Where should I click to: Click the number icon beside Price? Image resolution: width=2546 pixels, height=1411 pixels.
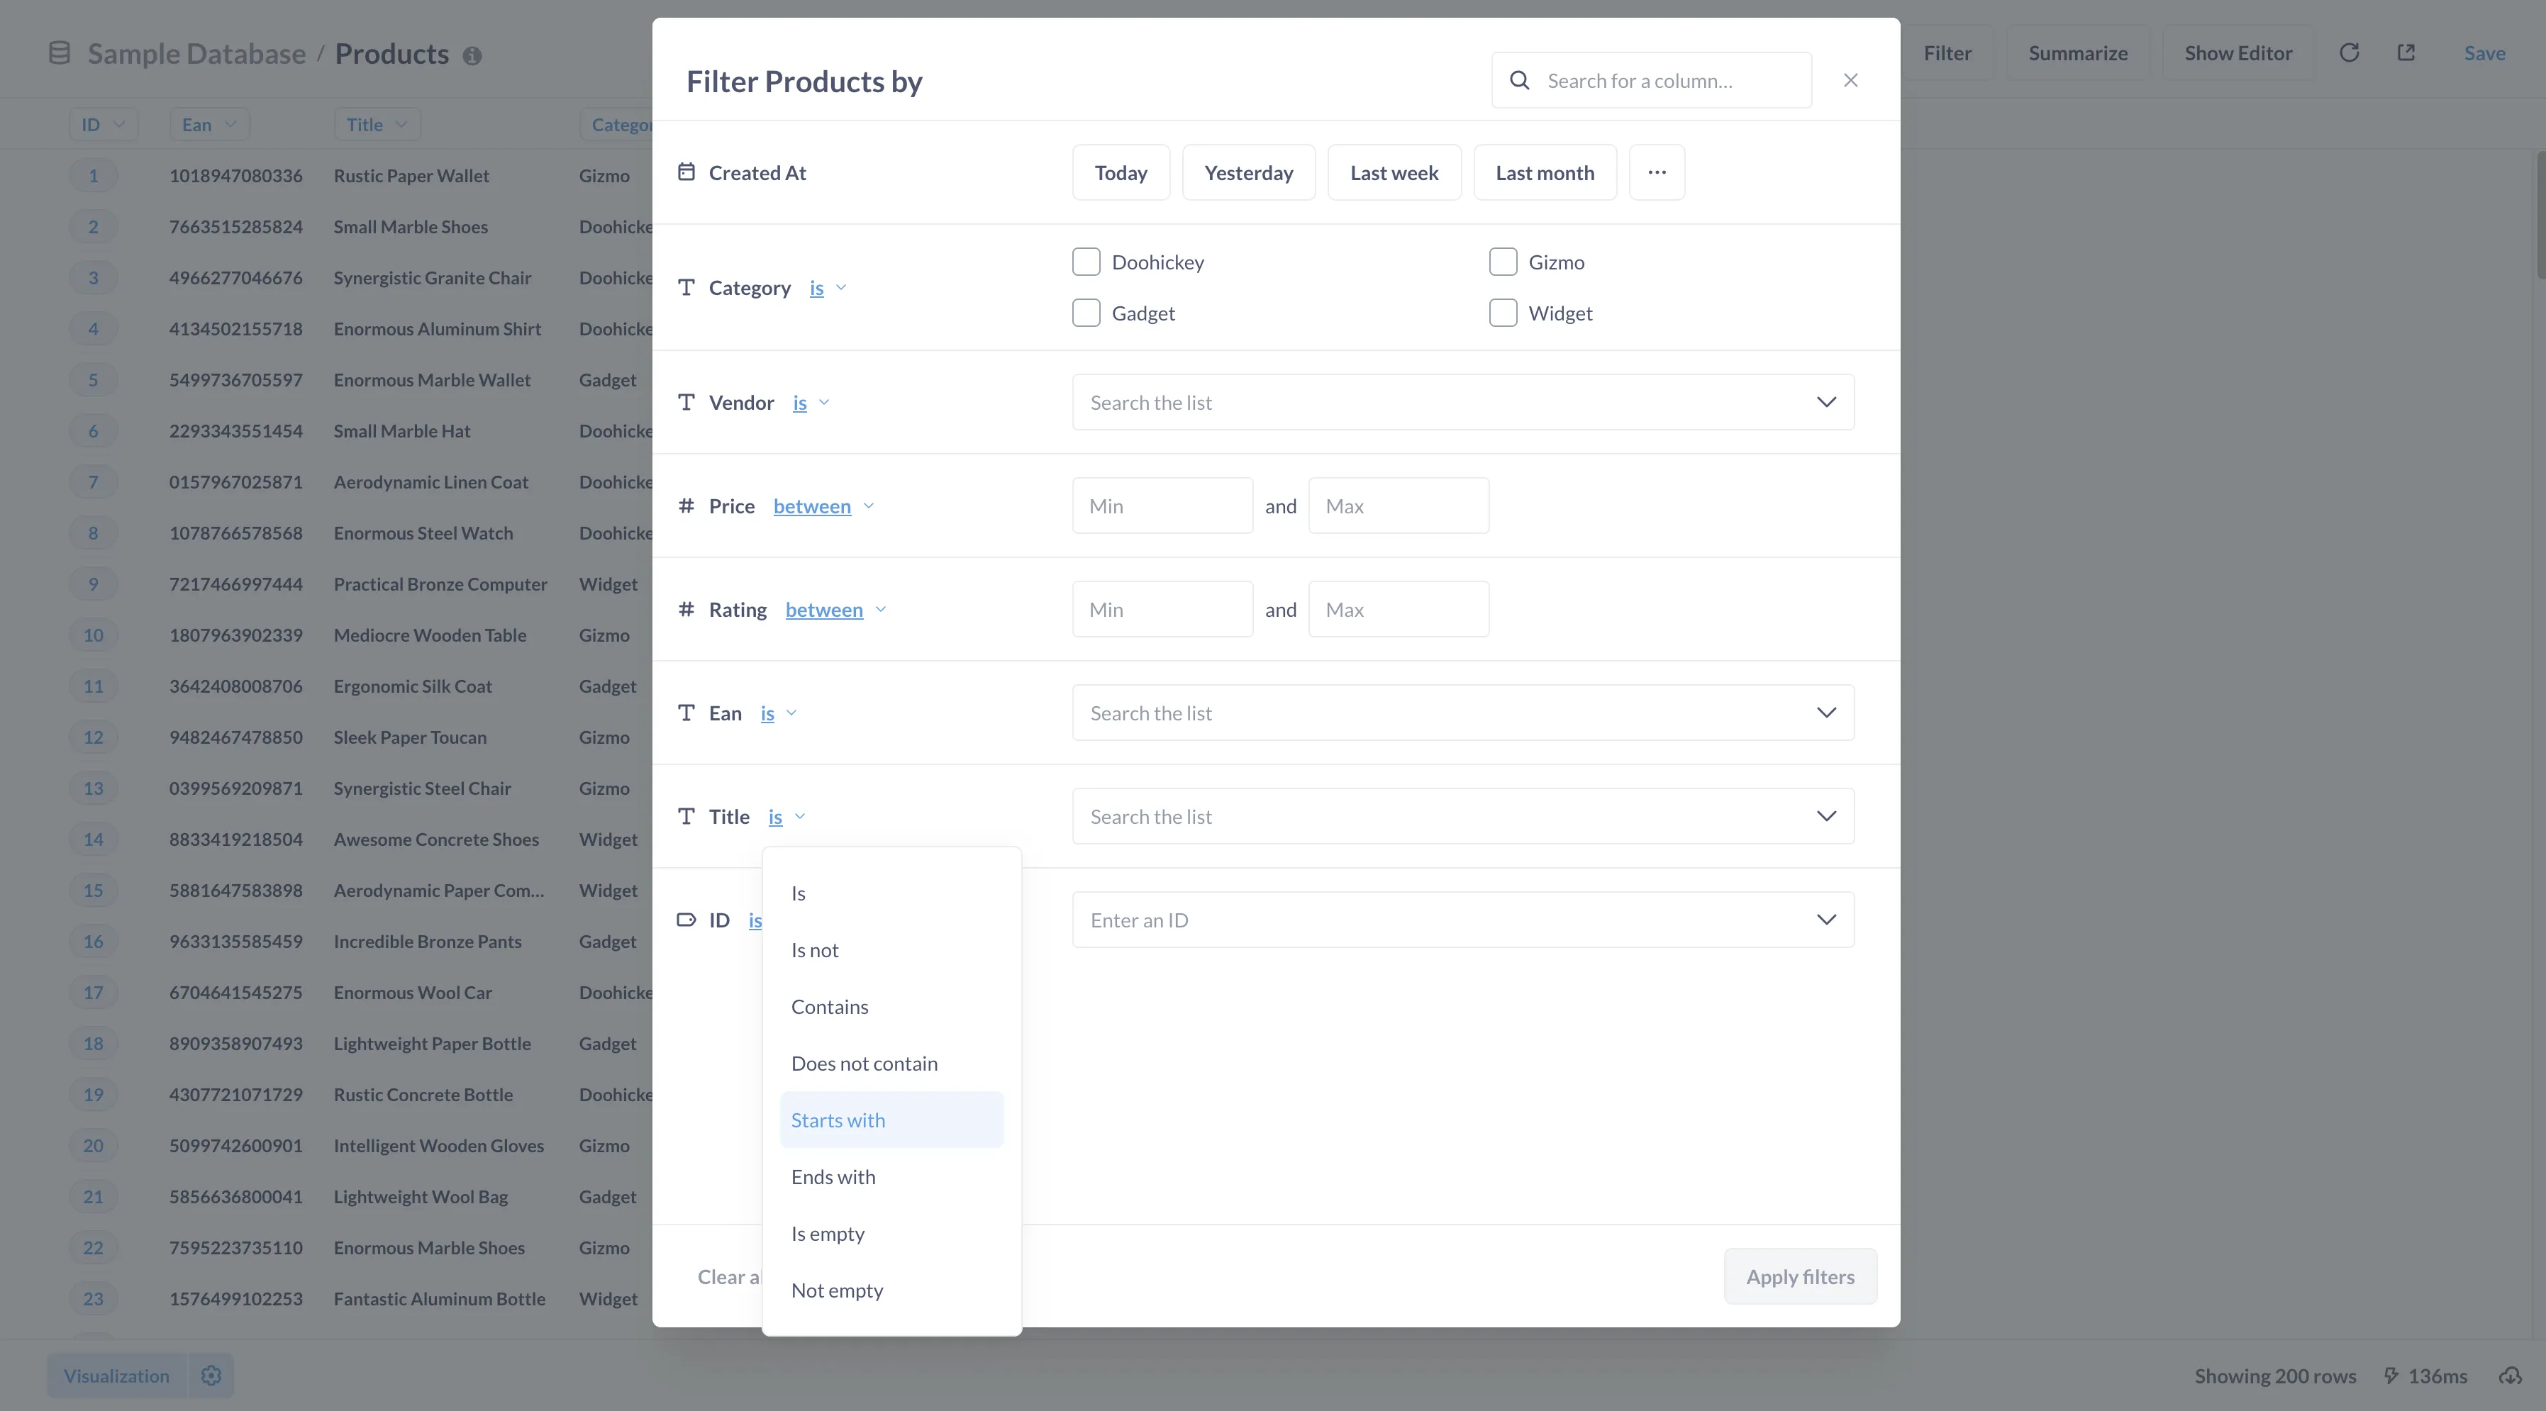(x=686, y=505)
